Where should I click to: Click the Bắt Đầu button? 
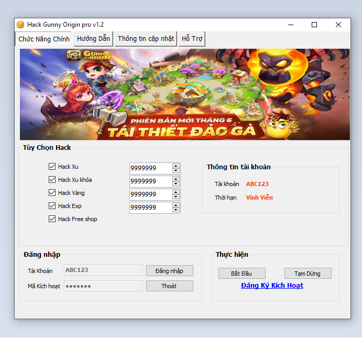(242, 274)
